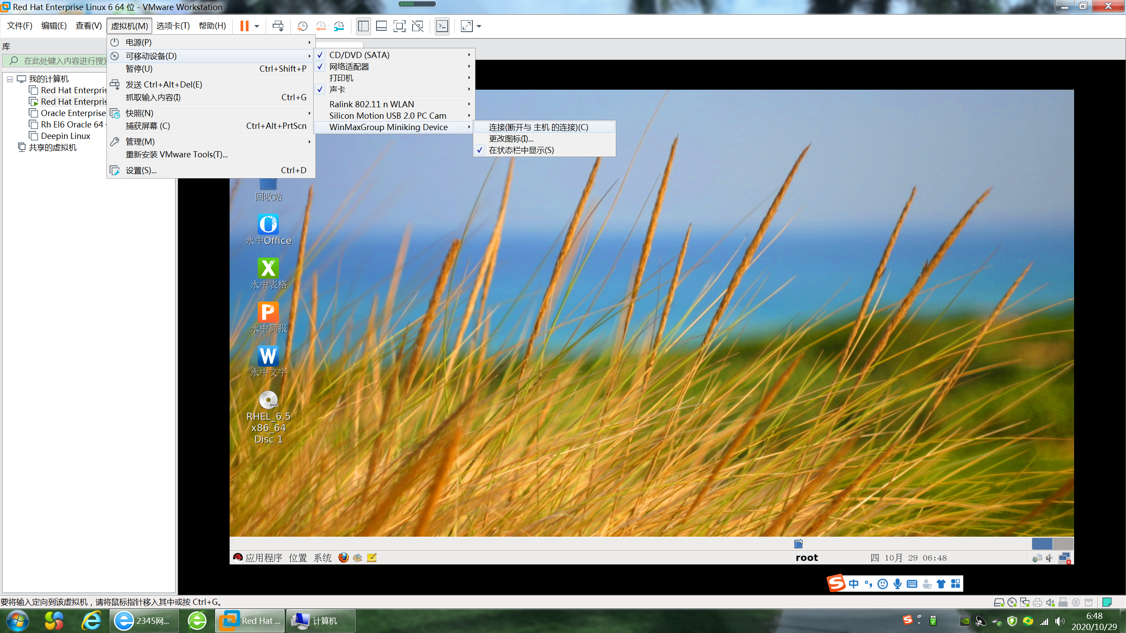Click the pause virtual machine toolbar icon
The image size is (1126, 633).
(244, 26)
